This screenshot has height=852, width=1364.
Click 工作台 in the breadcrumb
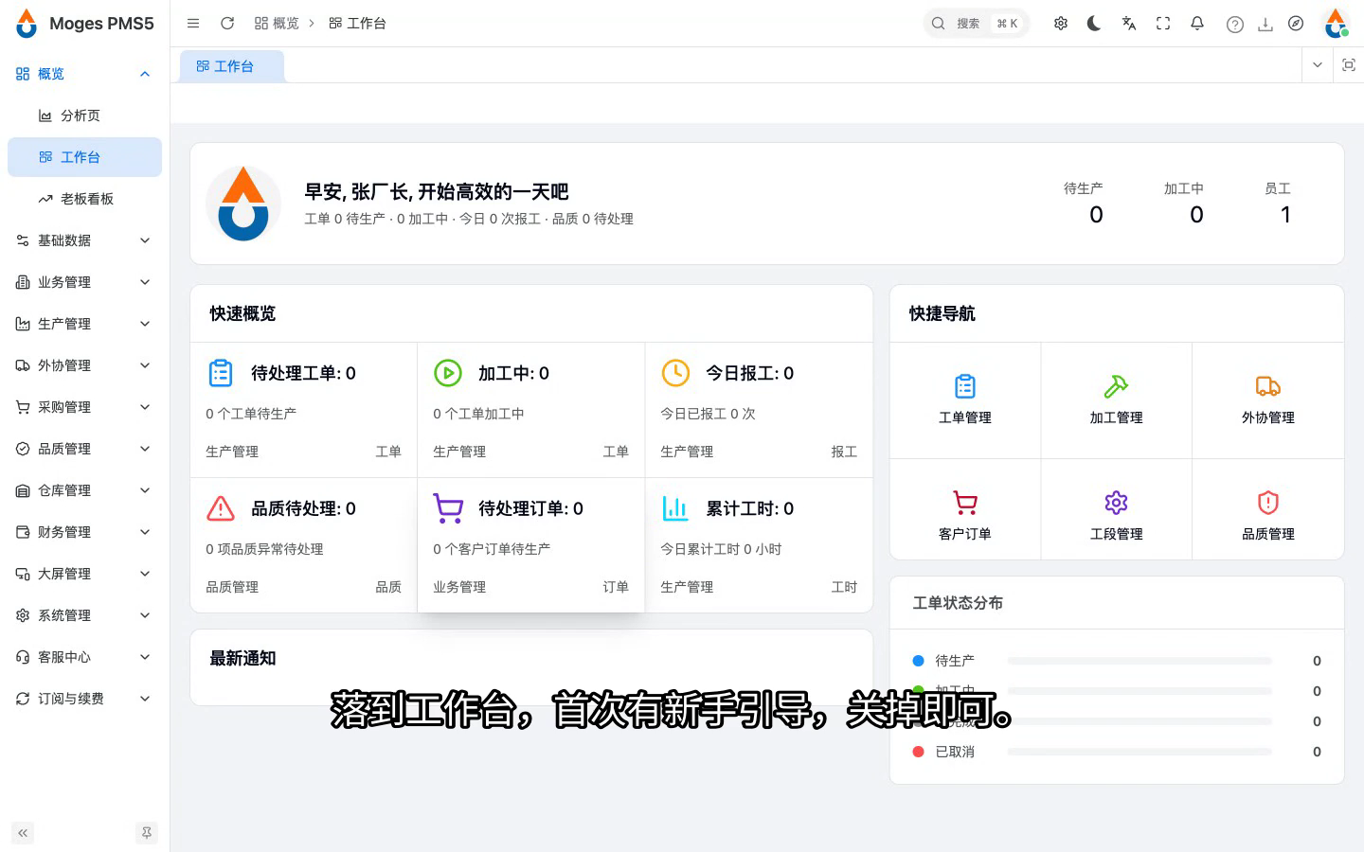coord(357,24)
